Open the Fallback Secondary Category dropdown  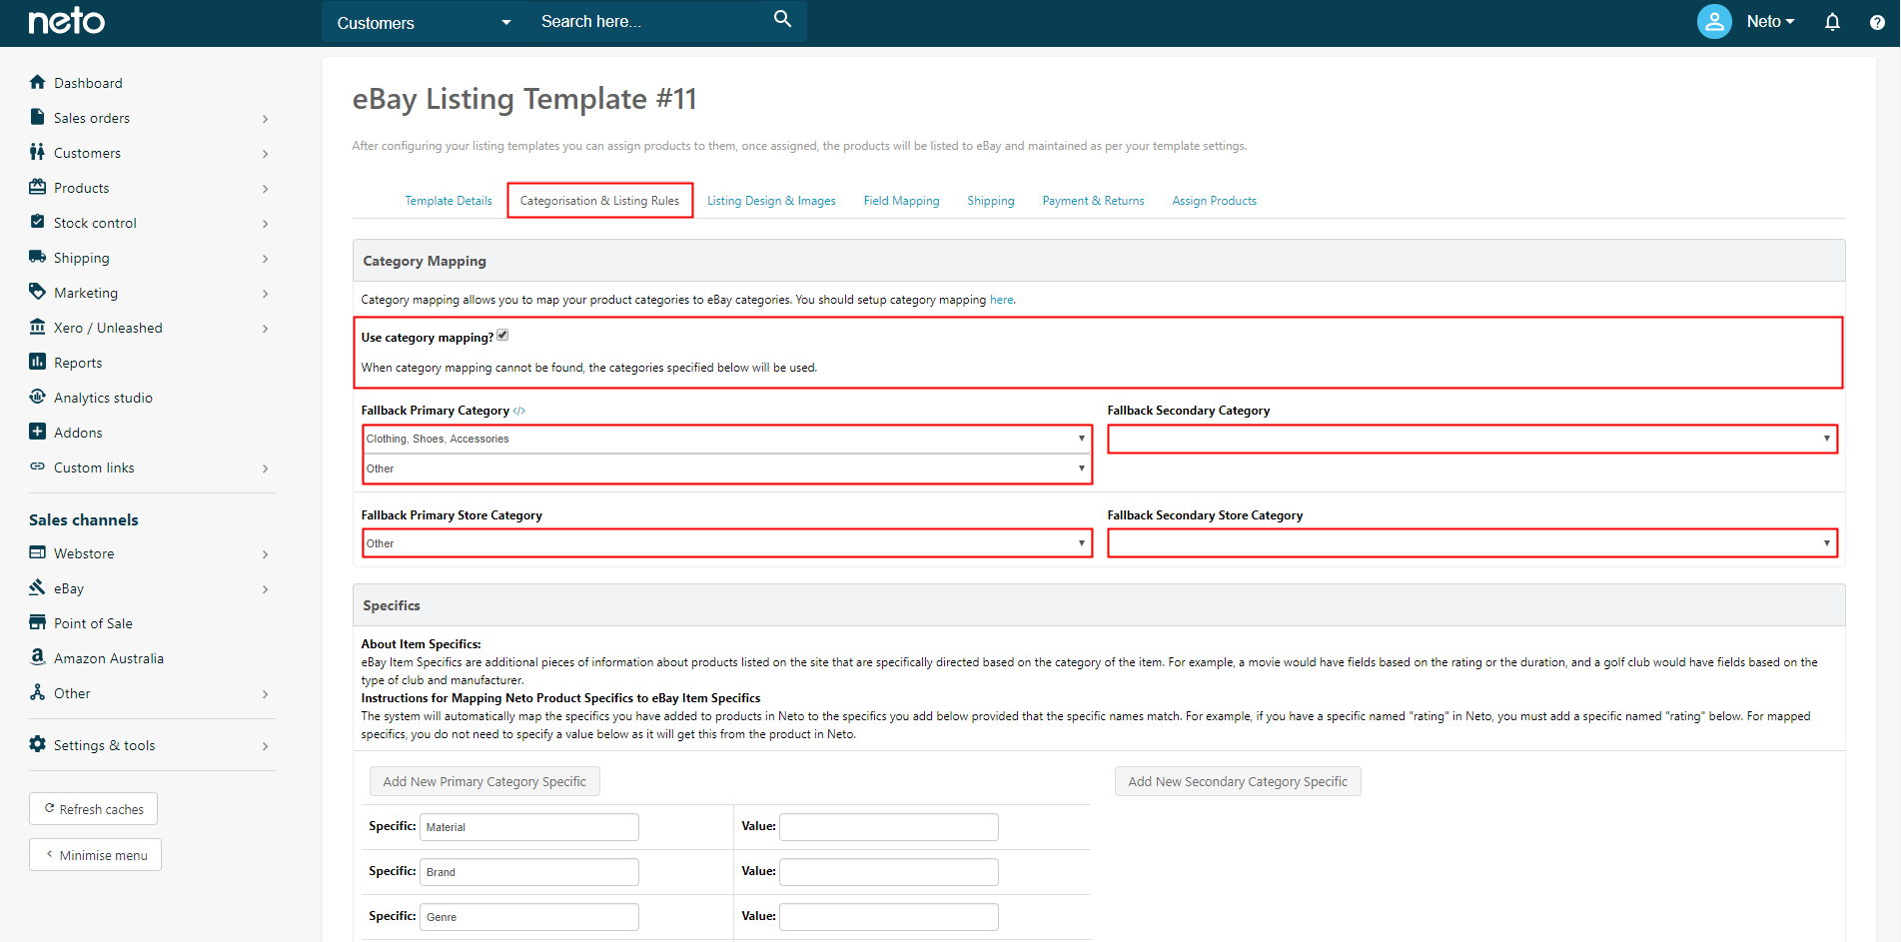click(1472, 439)
